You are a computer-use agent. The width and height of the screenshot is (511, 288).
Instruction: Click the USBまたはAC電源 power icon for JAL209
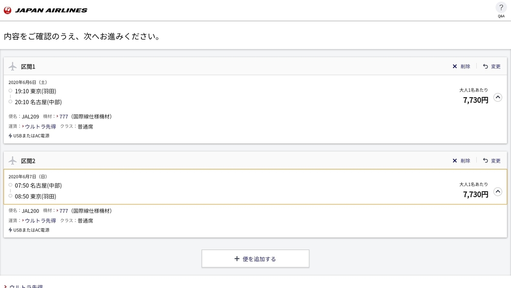point(10,136)
